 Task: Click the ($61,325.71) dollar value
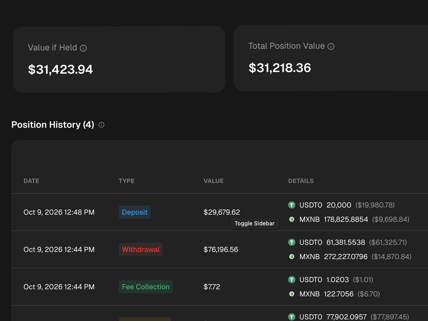point(388,242)
